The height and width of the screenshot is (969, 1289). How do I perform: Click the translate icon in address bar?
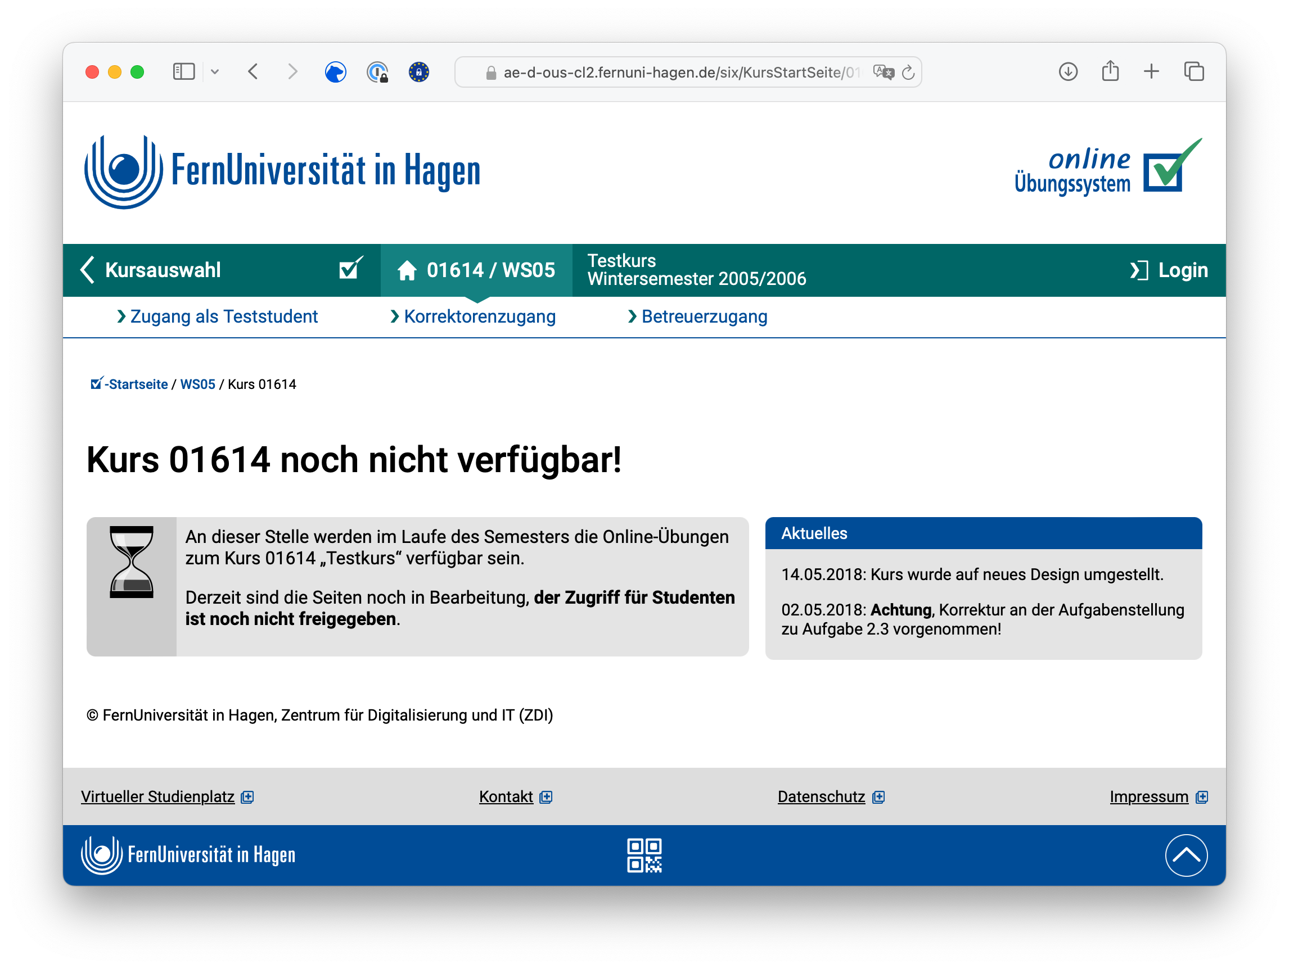[883, 72]
